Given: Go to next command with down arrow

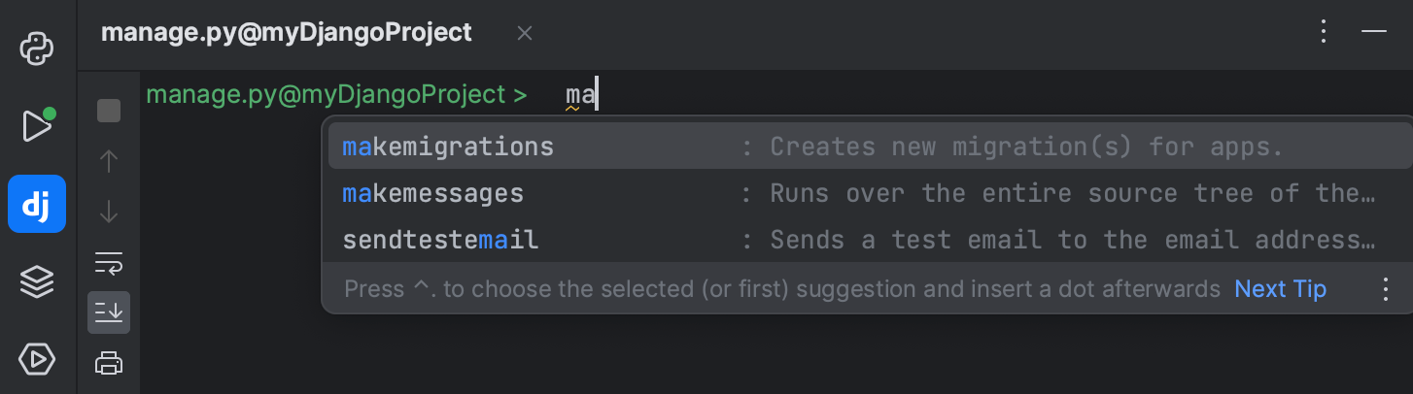Looking at the screenshot, I should click(109, 212).
